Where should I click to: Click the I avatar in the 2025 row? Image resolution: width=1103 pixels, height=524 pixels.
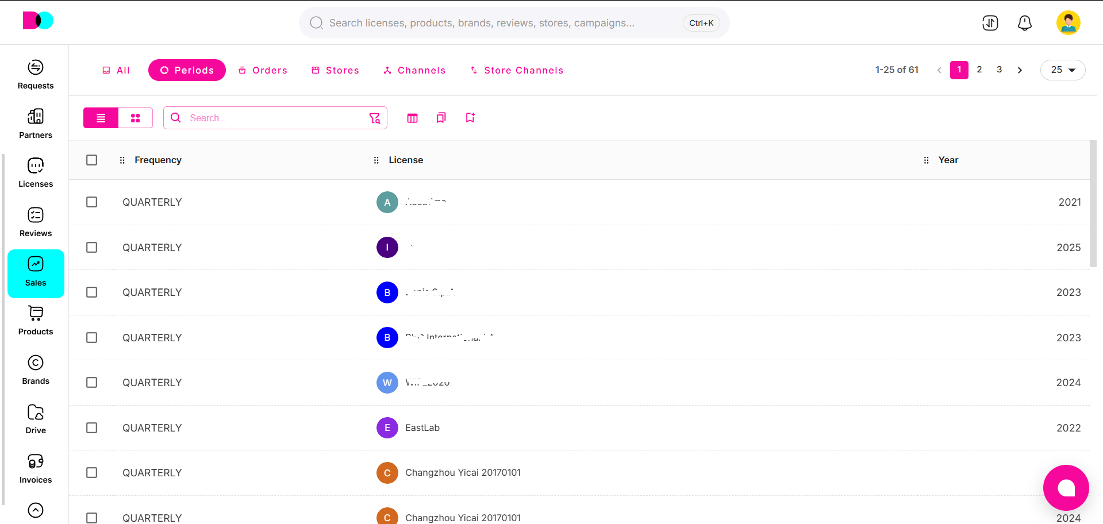pos(387,248)
